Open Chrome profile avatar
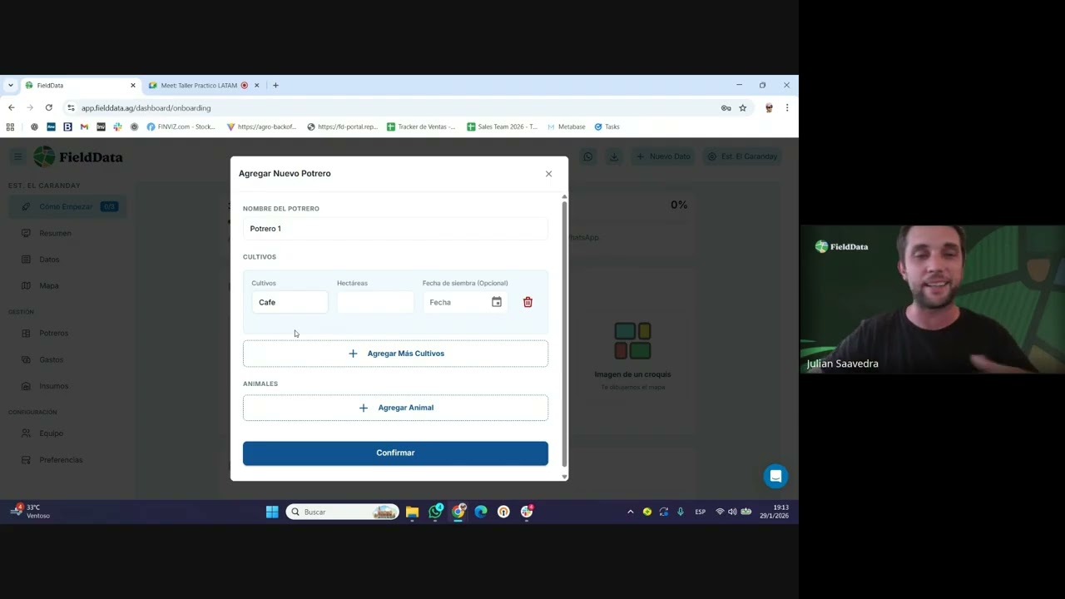This screenshot has height=599, width=1065. [769, 107]
